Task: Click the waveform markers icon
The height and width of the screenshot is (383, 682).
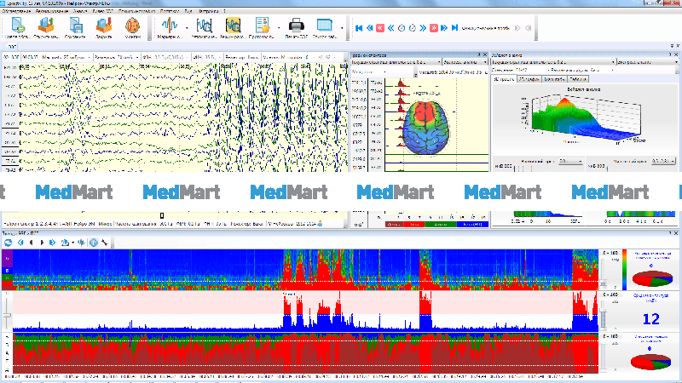Action: click(169, 26)
